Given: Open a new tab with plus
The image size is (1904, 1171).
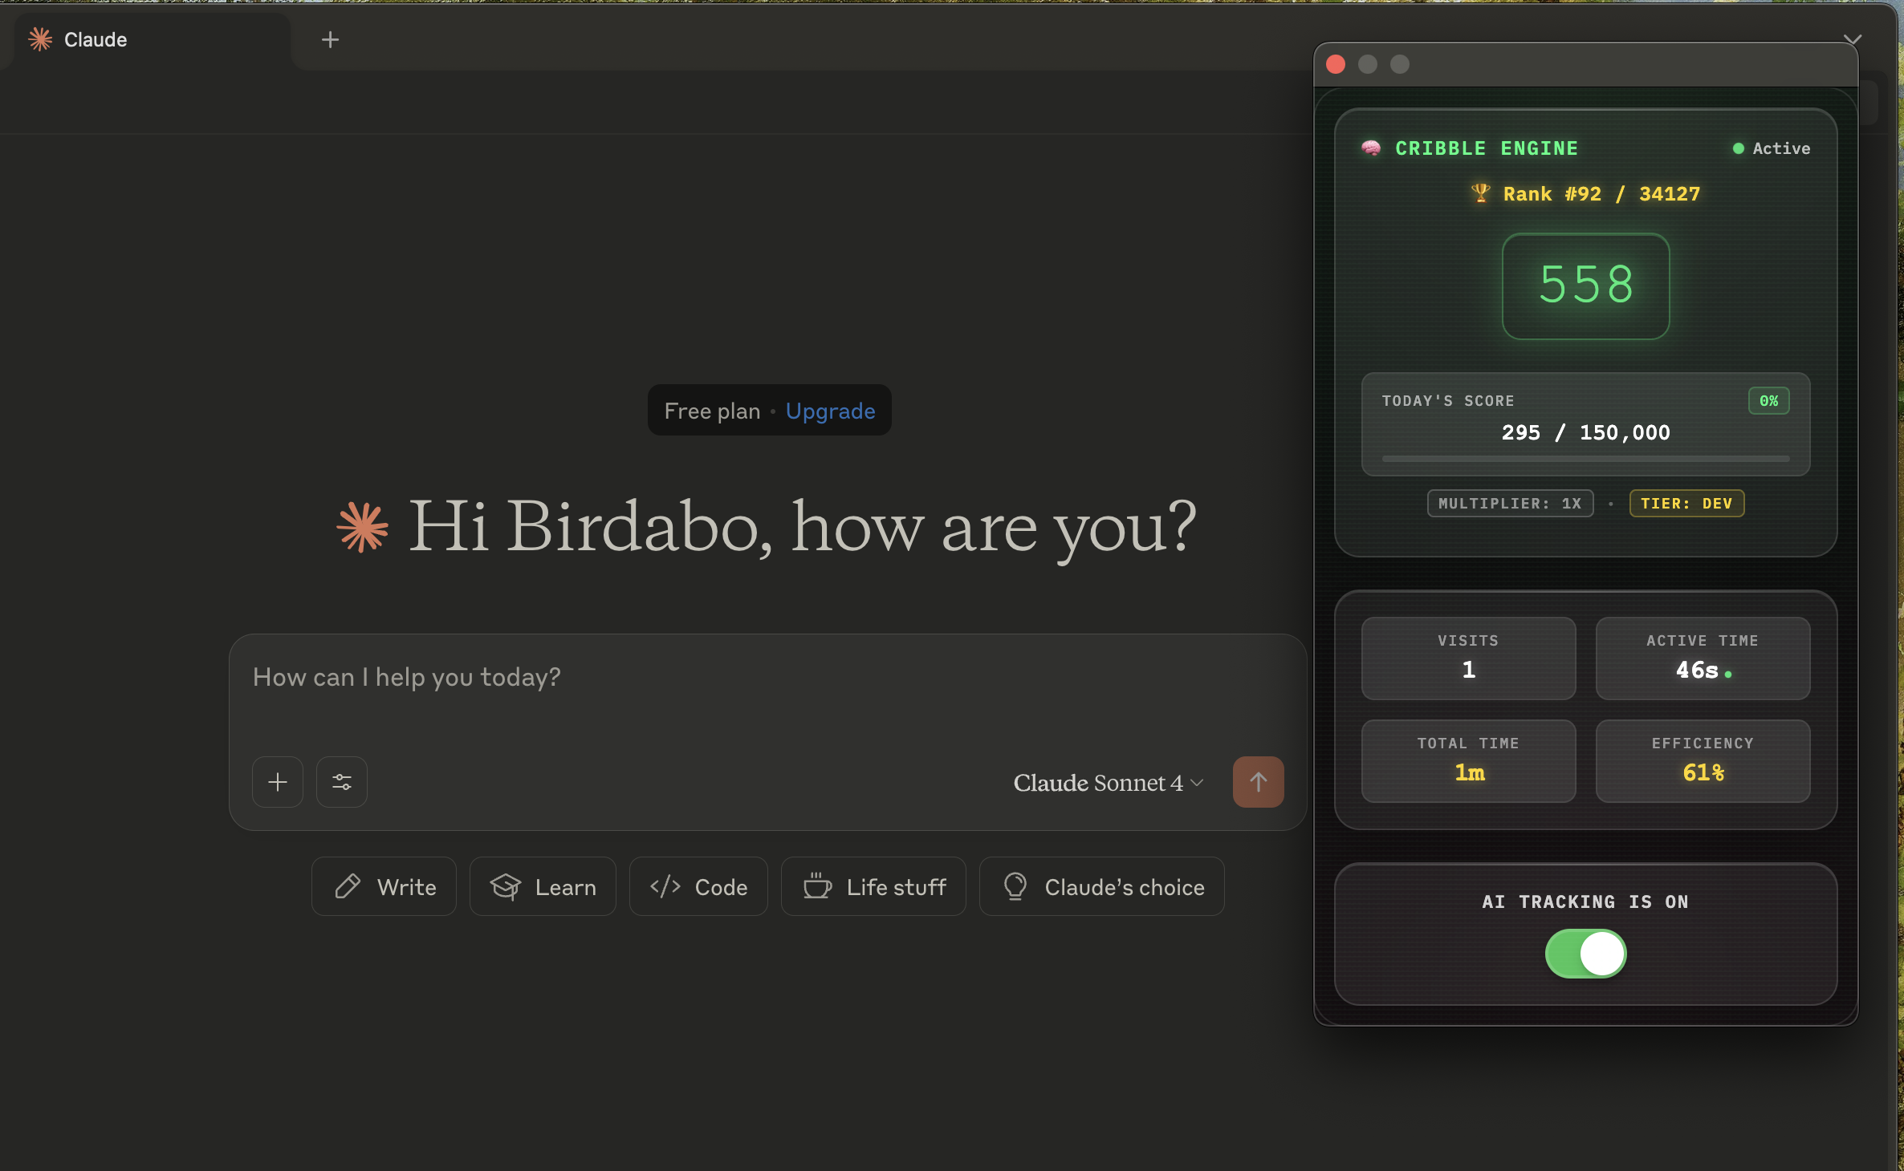Looking at the screenshot, I should (330, 39).
